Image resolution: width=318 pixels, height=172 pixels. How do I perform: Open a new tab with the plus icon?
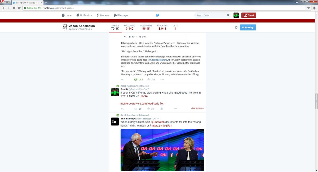[46, 2]
